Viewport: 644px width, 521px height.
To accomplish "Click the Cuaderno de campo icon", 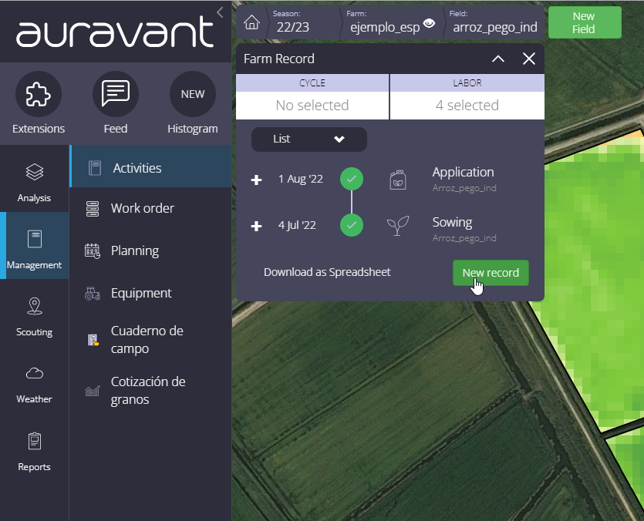I will point(93,340).
